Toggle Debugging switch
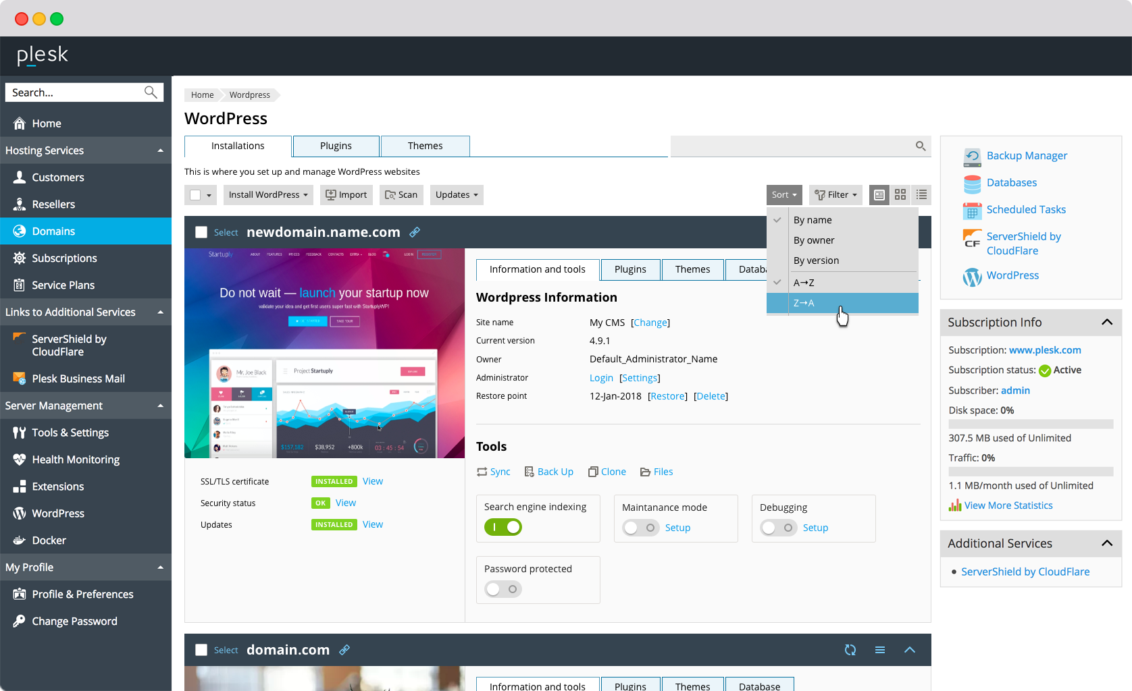 pos(779,528)
